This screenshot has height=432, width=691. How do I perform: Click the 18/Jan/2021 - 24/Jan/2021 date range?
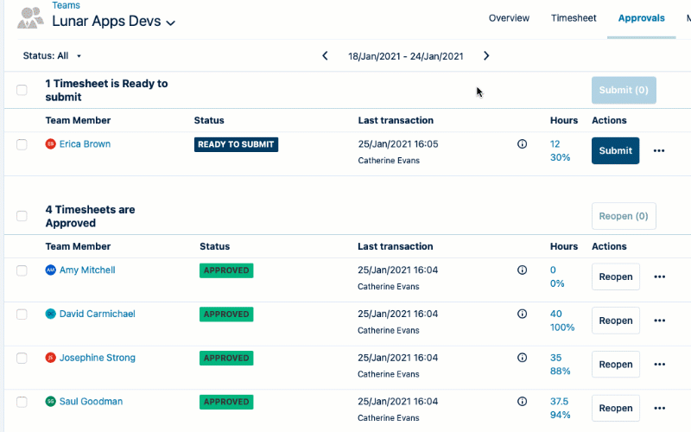(x=405, y=56)
